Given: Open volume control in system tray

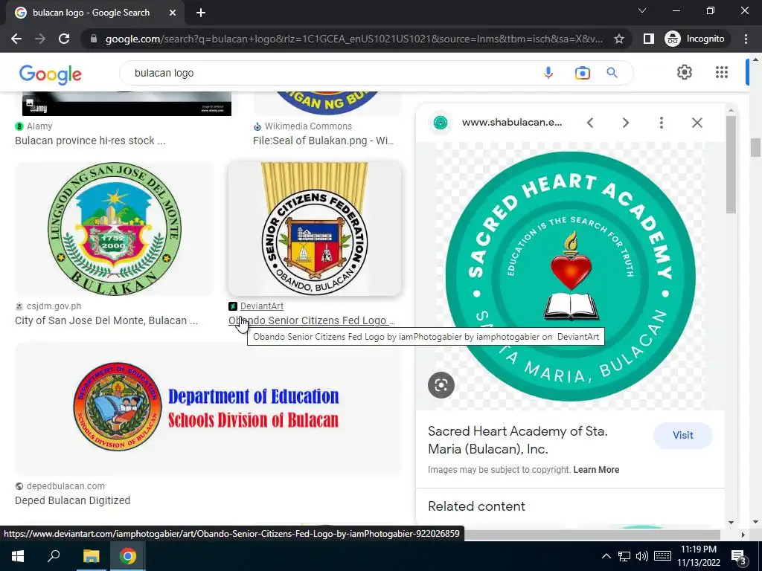Looking at the screenshot, I should [x=642, y=556].
